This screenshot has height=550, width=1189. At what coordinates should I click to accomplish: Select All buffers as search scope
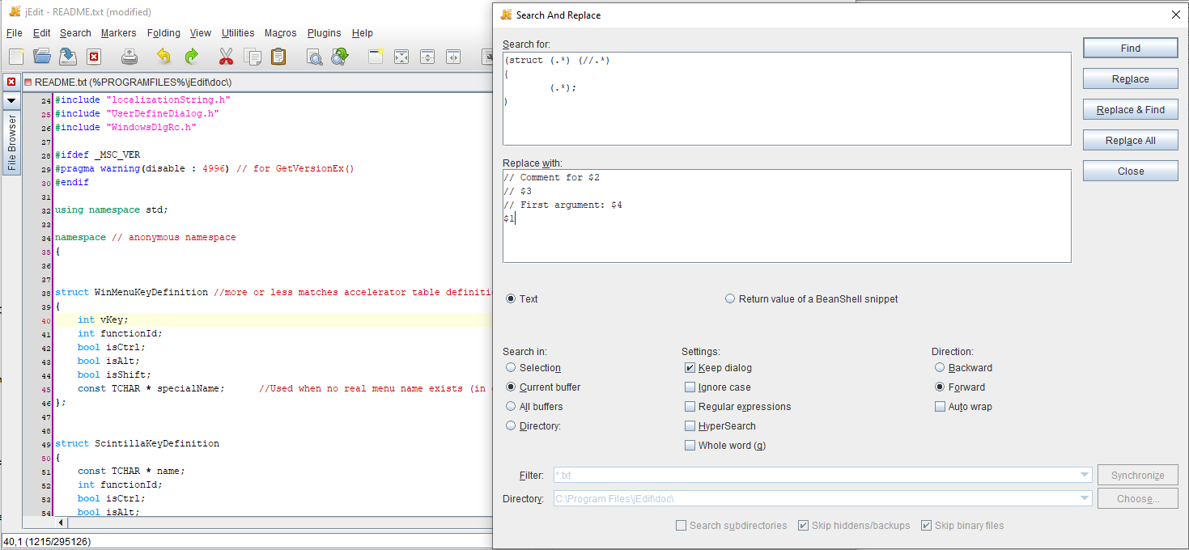tap(511, 406)
